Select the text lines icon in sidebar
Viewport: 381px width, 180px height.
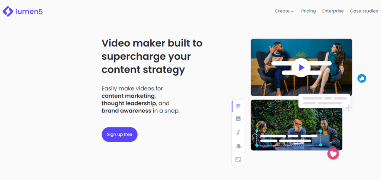pyautogui.click(x=238, y=106)
